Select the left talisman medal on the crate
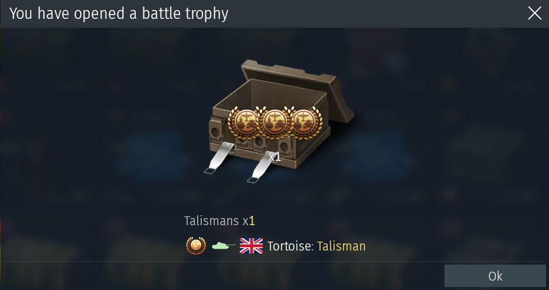The height and width of the screenshot is (290, 549). 244,123
